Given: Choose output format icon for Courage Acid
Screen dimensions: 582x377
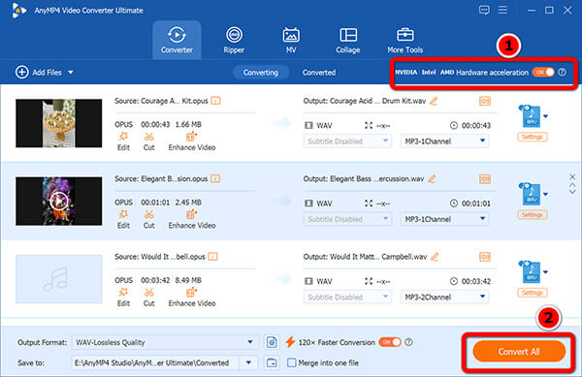Looking at the screenshot, I should click(x=532, y=116).
